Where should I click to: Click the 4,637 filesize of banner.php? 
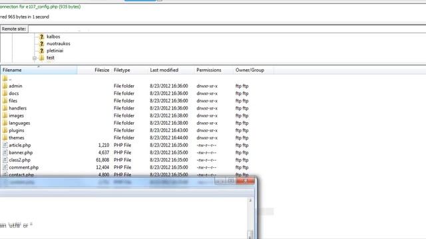(x=104, y=153)
